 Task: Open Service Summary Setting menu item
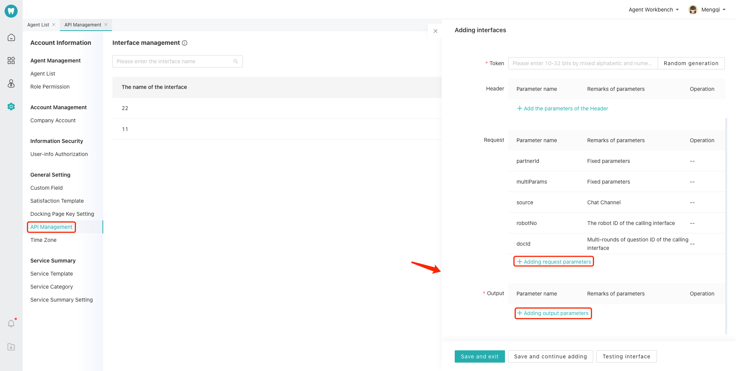point(61,300)
